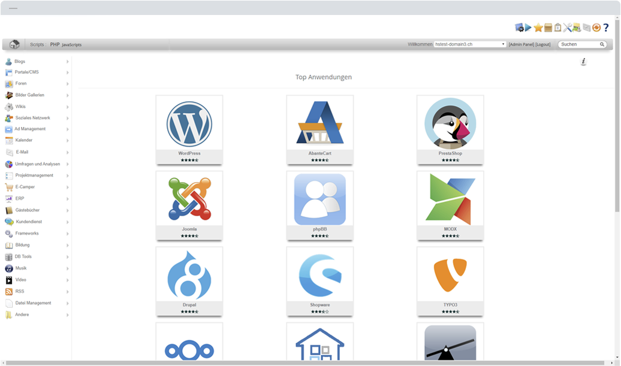Click the Soziales Netzwerk category icon
621x366 pixels.
[x=9, y=118]
